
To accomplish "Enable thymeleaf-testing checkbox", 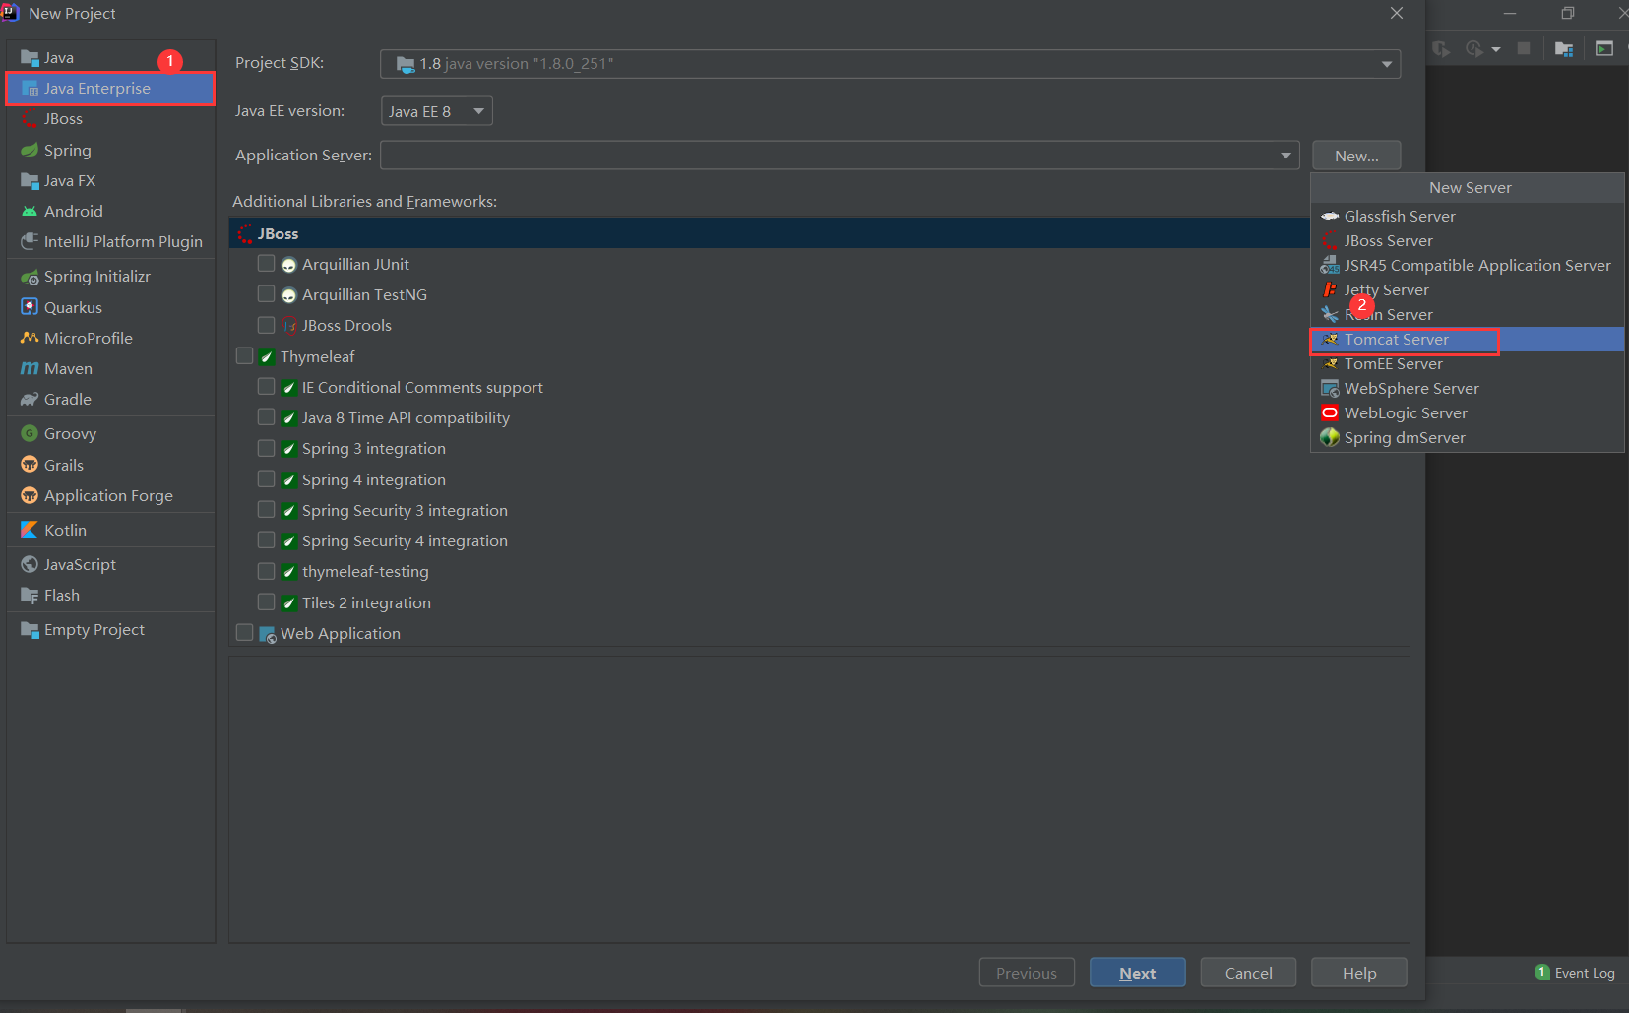I will [x=266, y=571].
